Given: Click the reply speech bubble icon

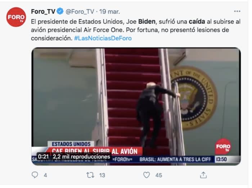Looking at the screenshot, I should pos(35,175).
